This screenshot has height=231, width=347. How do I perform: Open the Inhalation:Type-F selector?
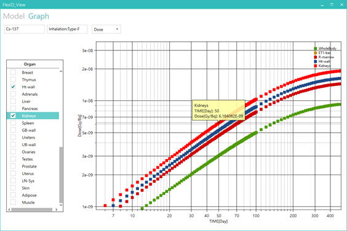tap(67, 29)
